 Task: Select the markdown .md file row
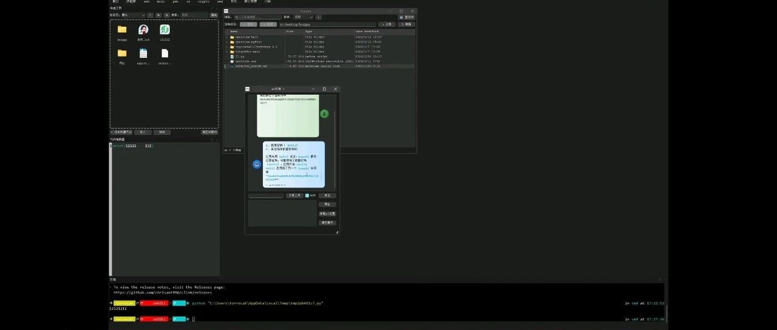319,66
